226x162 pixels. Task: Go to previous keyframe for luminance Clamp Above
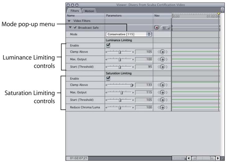pyautogui.click(x=159, y=52)
